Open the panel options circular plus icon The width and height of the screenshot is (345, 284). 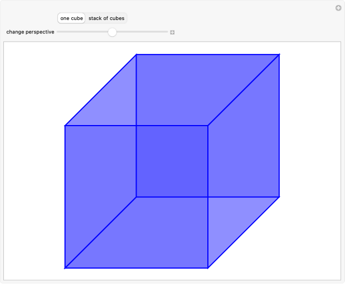tap(338, 8)
